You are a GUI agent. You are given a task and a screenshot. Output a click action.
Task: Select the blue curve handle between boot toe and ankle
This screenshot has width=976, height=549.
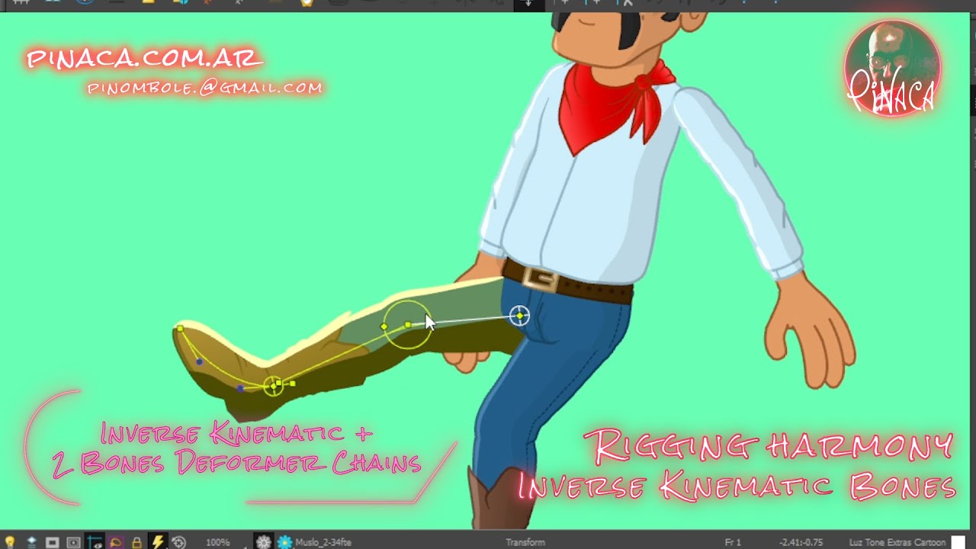200,361
